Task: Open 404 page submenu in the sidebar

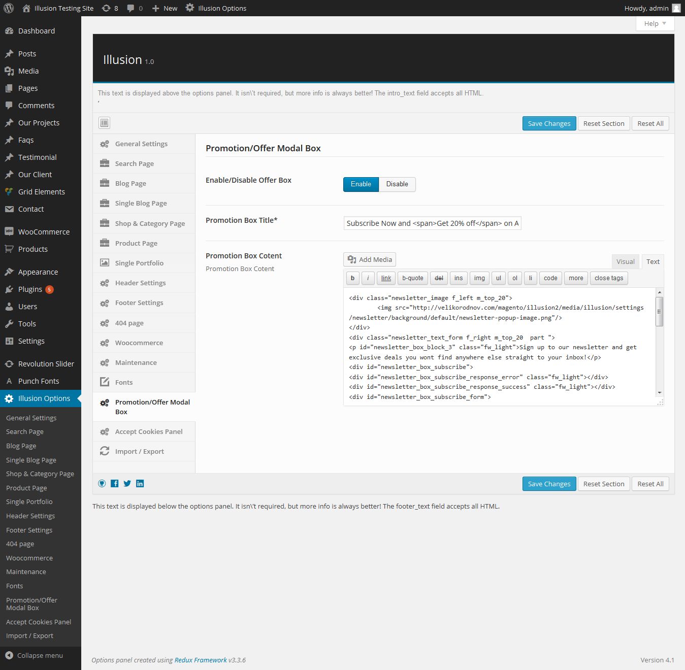Action: click(x=20, y=544)
